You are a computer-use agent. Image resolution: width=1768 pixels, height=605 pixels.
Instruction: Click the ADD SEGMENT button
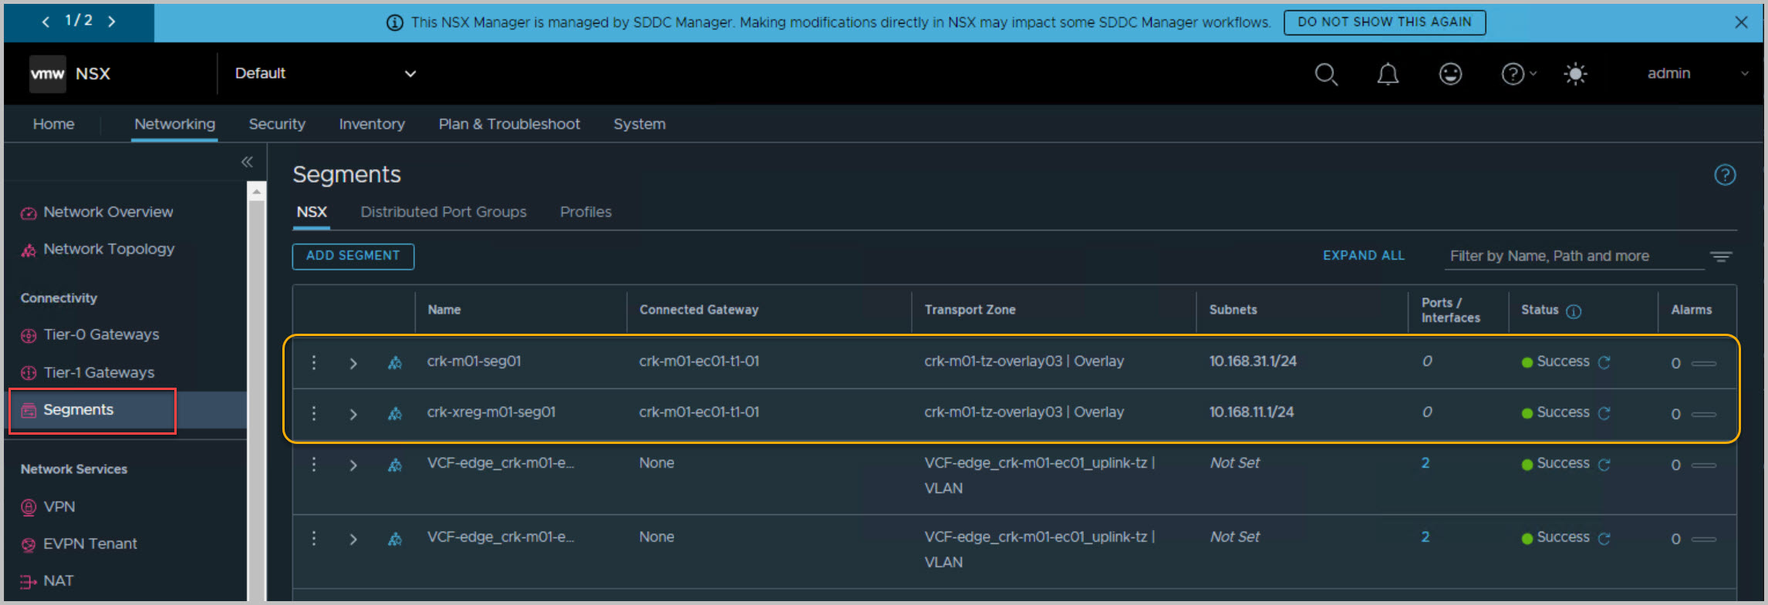click(353, 256)
